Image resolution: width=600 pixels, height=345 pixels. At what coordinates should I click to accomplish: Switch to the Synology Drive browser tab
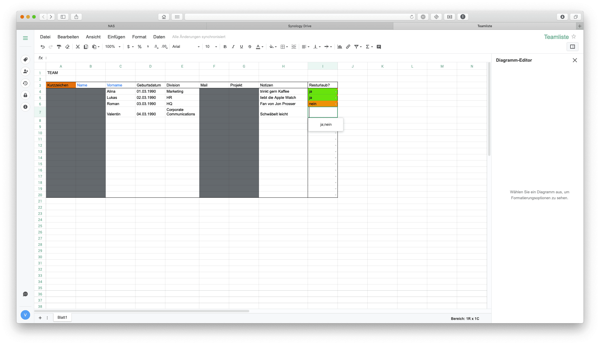pyautogui.click(x=300, y=26)
